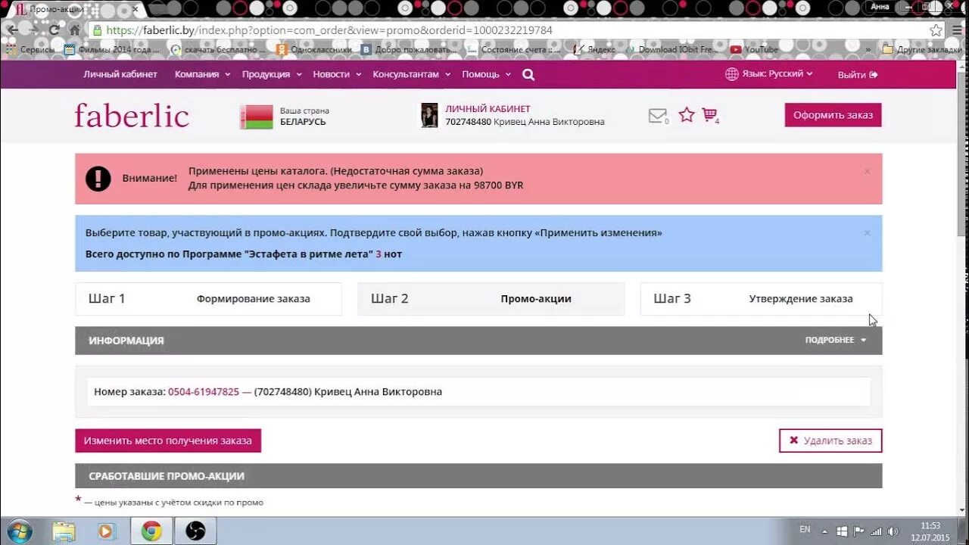Open favorites star icon in header
The width and height of the screenshot is (969, 545).
pos(687,114)
